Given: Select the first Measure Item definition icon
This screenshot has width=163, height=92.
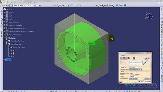Looking at the screenshot, I should 121,58.
